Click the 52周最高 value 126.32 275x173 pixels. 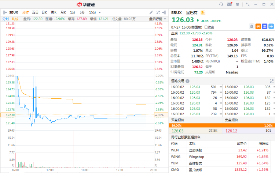pos(197,67)
